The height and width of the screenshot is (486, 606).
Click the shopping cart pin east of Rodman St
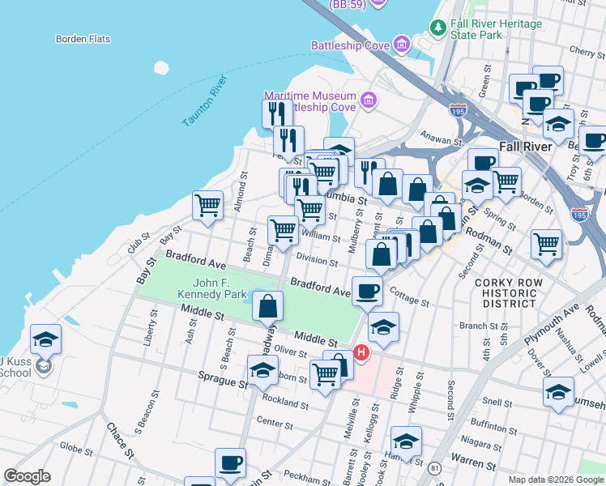pyautogui.click(x=547, y=245)
